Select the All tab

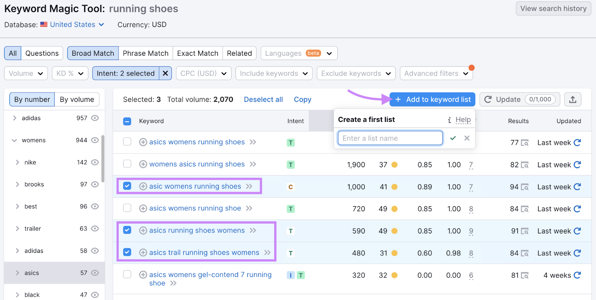13,53
